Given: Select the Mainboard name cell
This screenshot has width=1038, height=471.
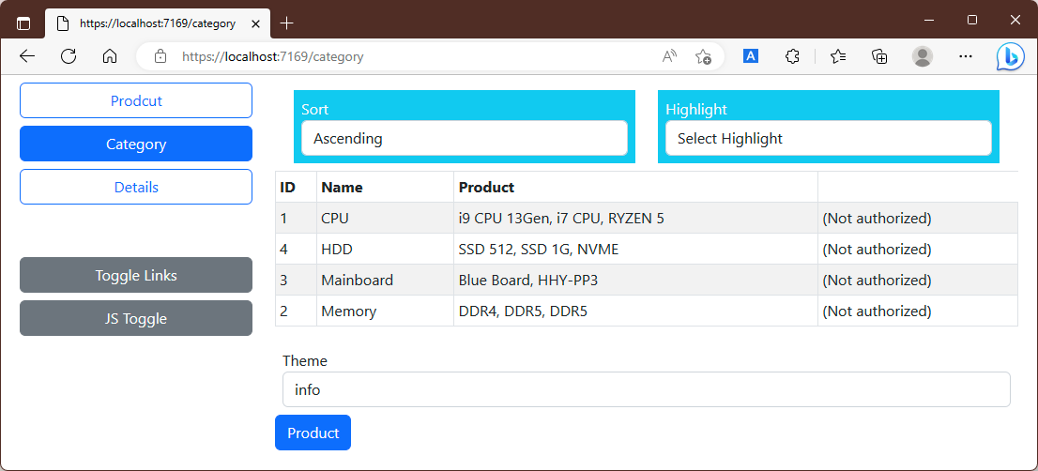Looking at the screenshot, I should pyautogui.click(x=386, y=280).
